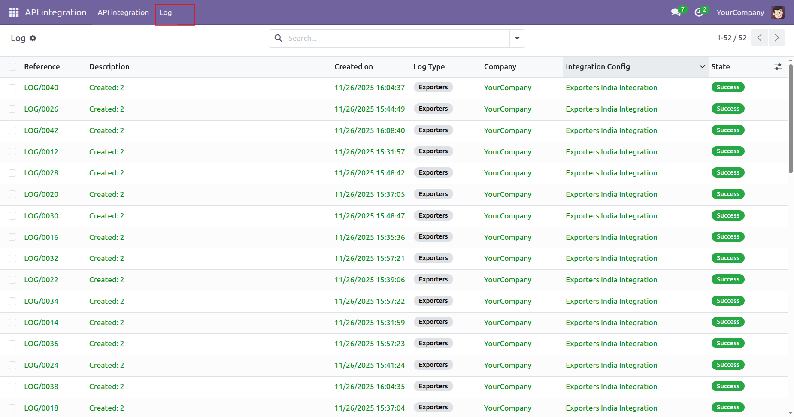The height and width of the screenshot is (417, 794).
Task: Open record LOG/0042
Action: point(41,130)
